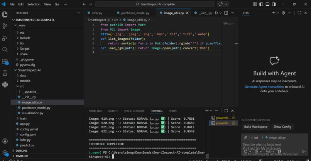Viewport: 311px width, 161px height.
Task: Click the command center search box
Action: click(155, 4)
